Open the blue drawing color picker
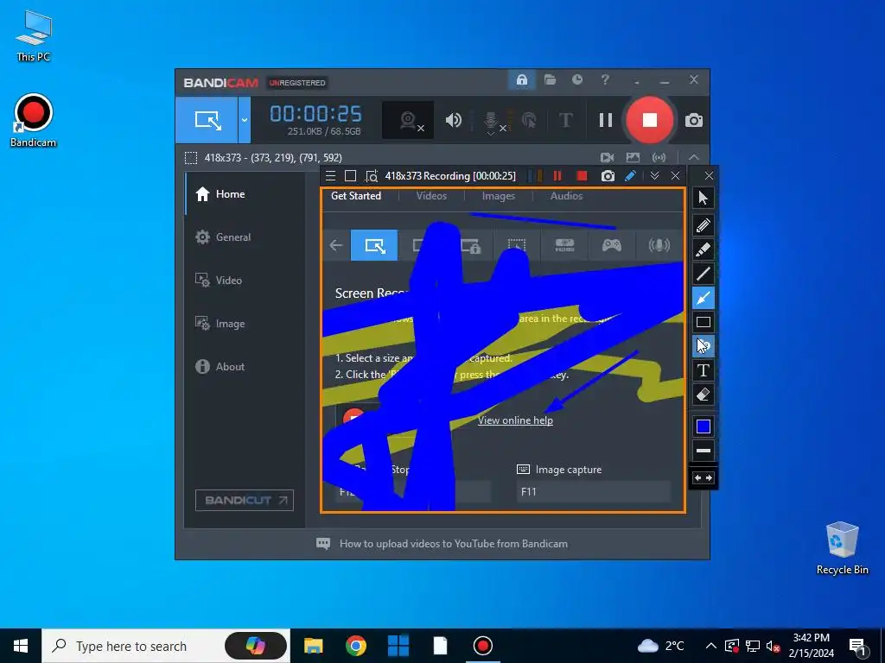Image resolution: width=885 pixels, height=663 pixels. coord(703,426)
